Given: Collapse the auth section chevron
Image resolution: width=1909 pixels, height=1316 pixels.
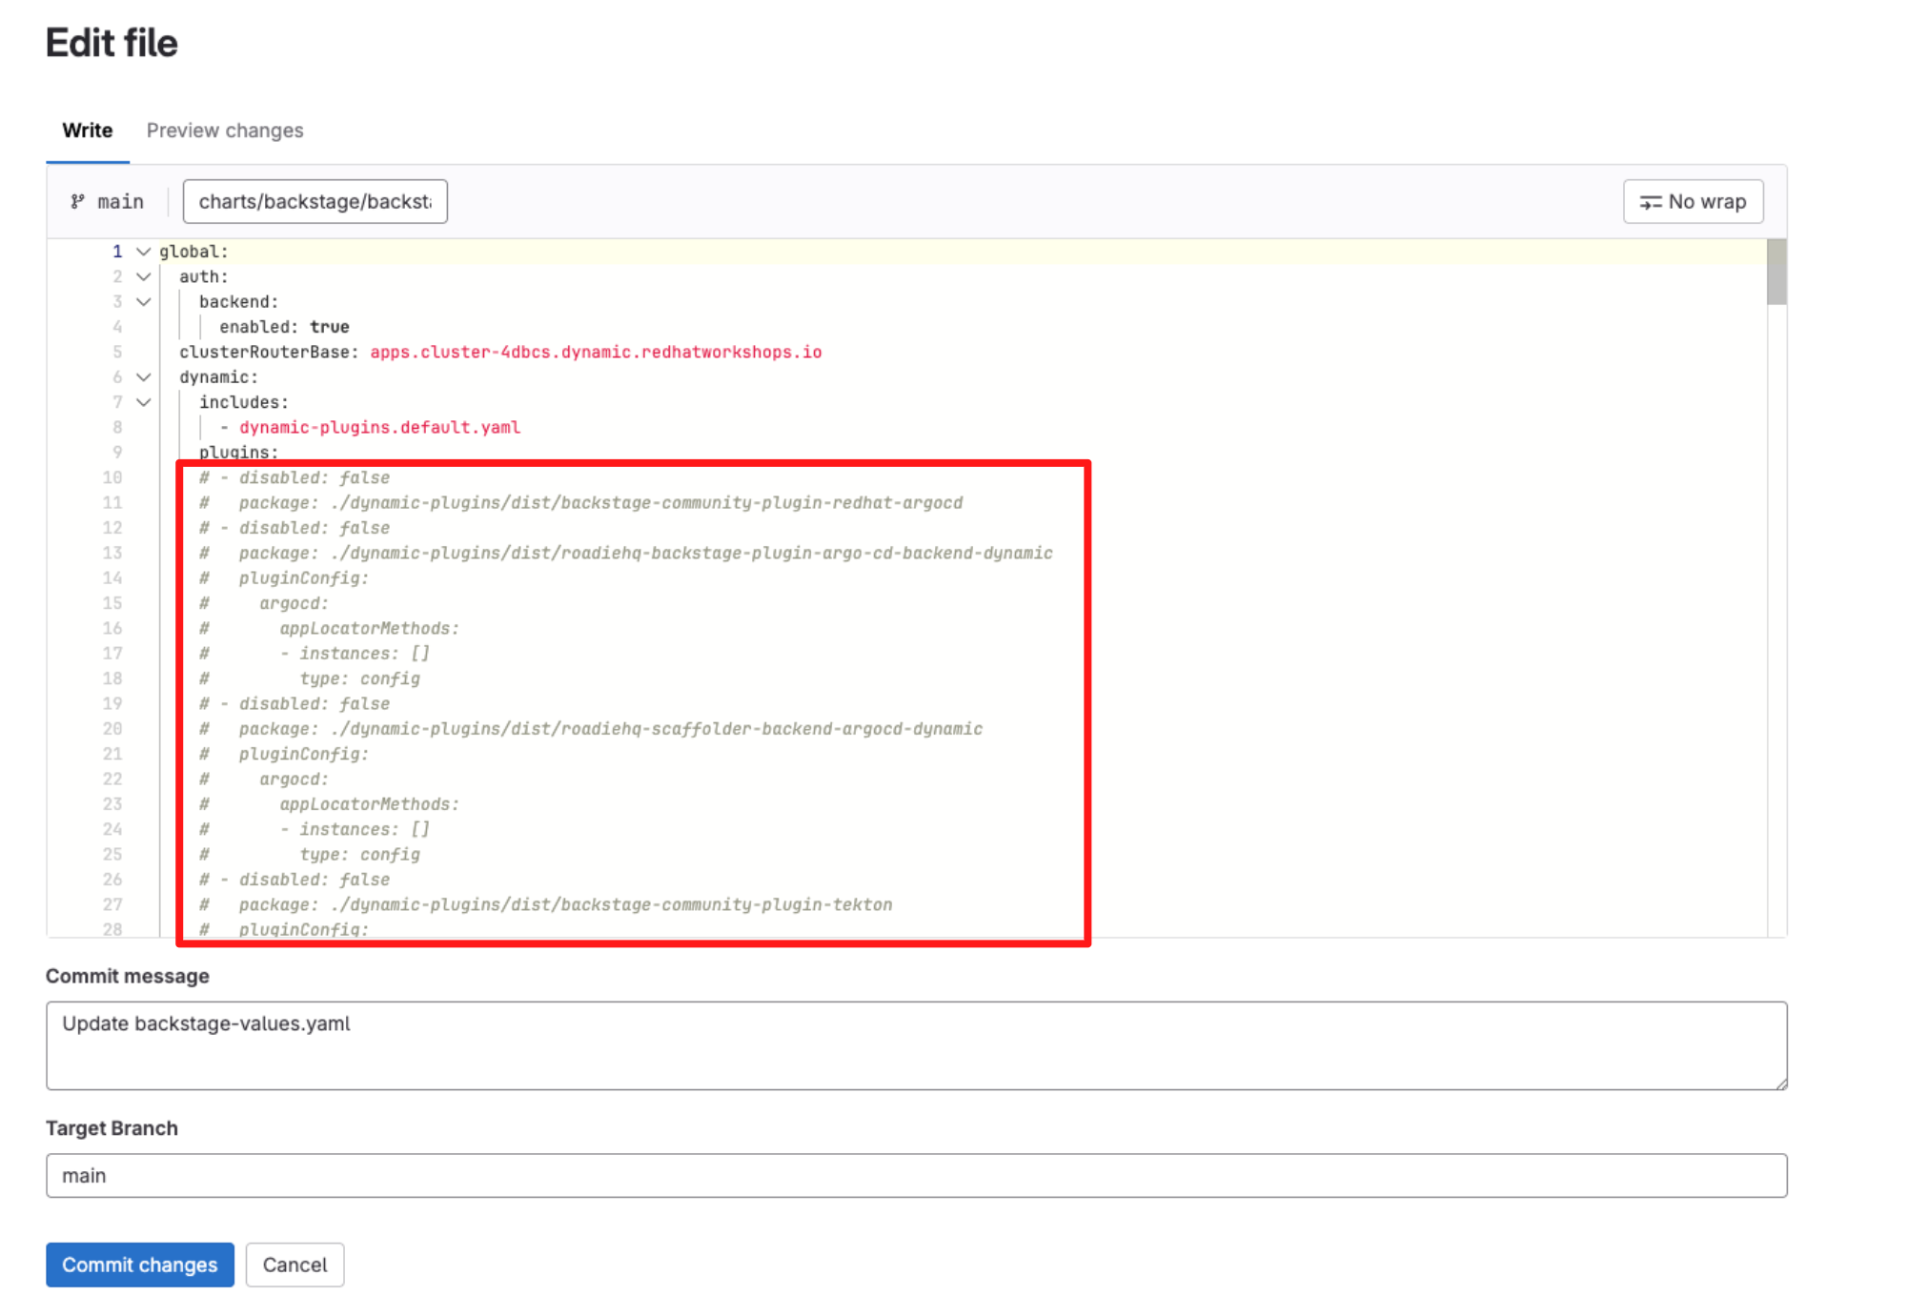Looking at the screenshot, I should click(143, 276).
